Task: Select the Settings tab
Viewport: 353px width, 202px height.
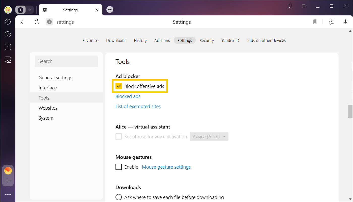Action: point(185,40)
